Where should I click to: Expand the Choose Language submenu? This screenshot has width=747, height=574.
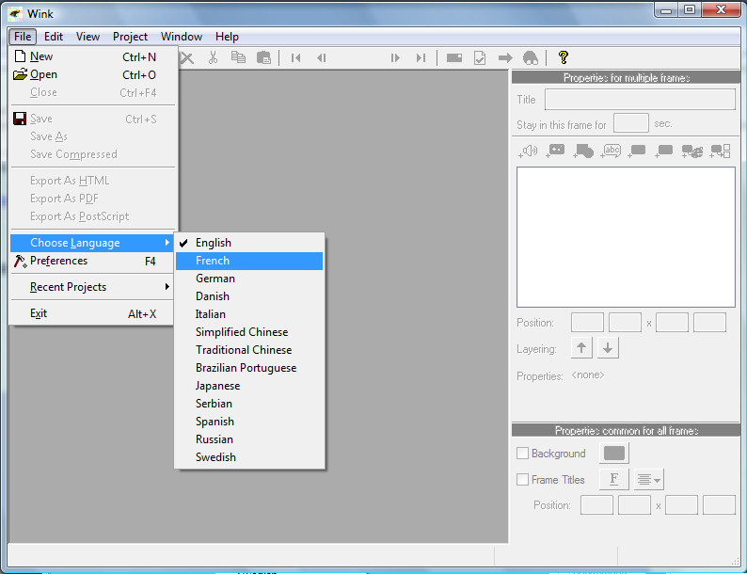pos(91,243)
